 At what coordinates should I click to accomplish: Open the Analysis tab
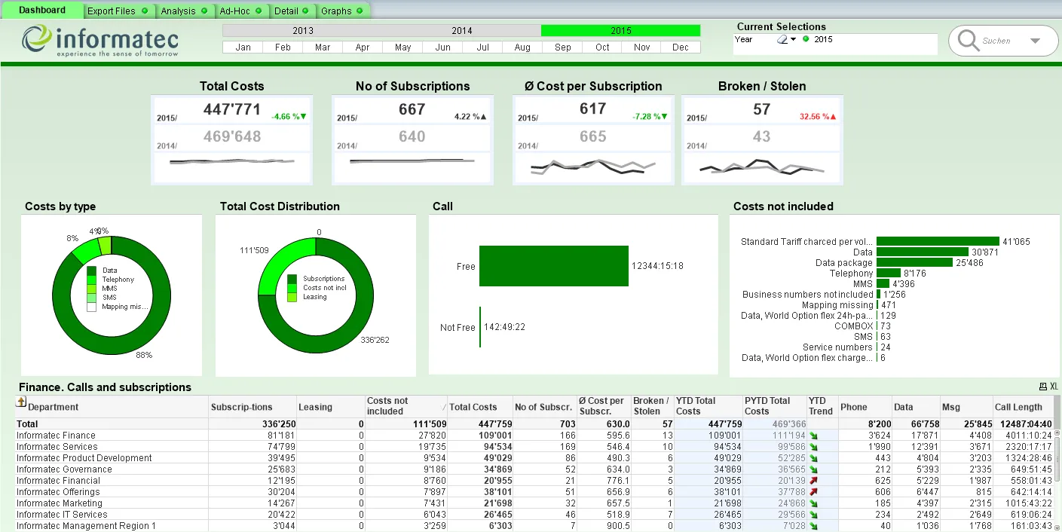coord(183,11)
